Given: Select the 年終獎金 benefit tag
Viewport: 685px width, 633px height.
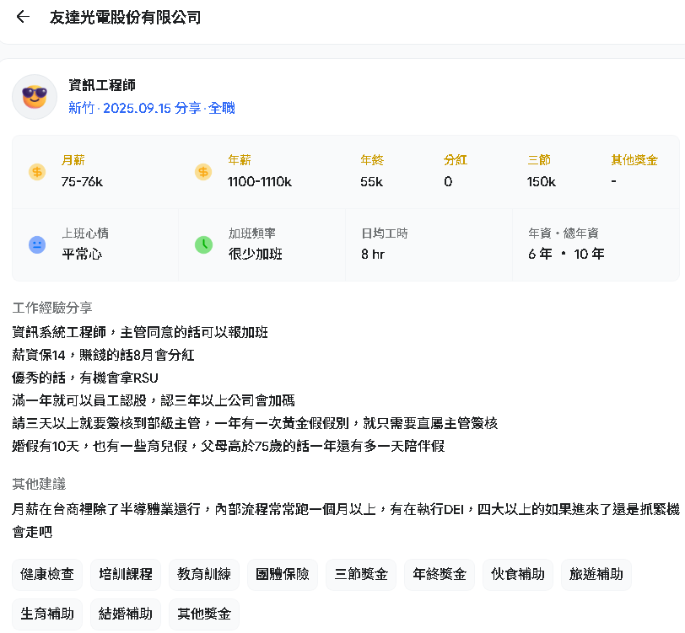Looking at the screenshot, I should (440, 574).
